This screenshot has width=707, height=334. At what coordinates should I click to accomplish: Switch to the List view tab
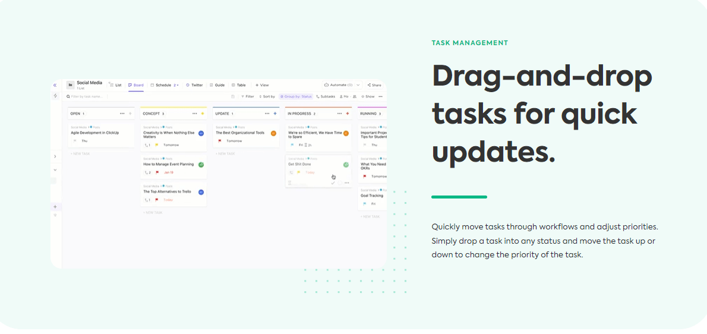115,85
